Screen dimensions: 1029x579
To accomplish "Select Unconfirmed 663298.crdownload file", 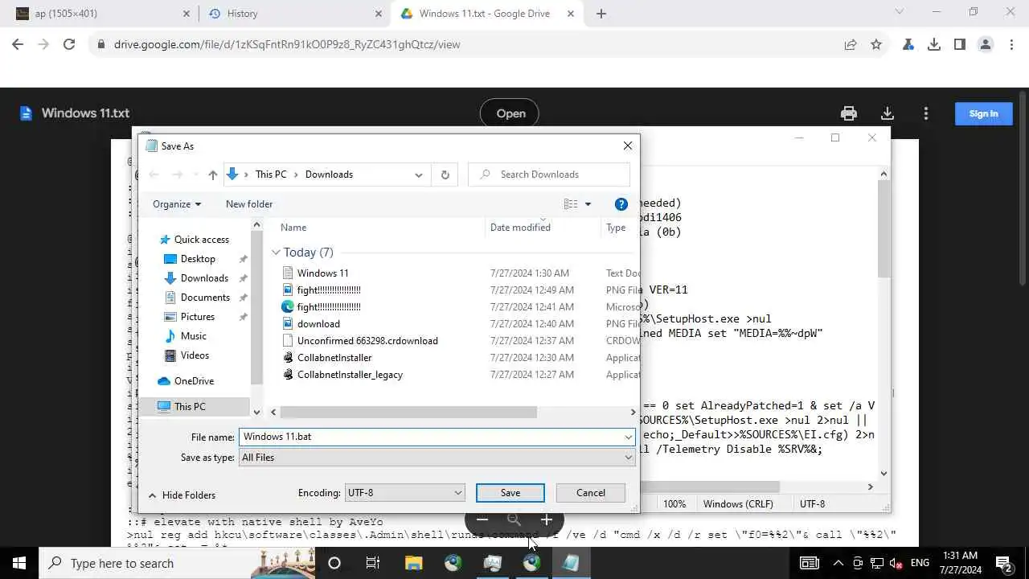I will coord(367,341).
